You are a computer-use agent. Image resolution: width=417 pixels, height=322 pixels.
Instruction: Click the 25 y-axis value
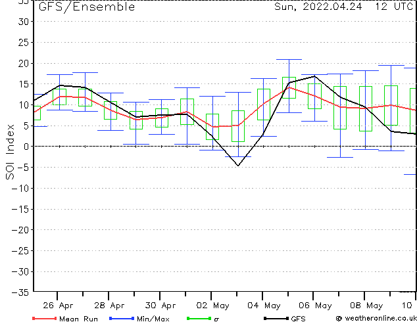pos(24,42)
